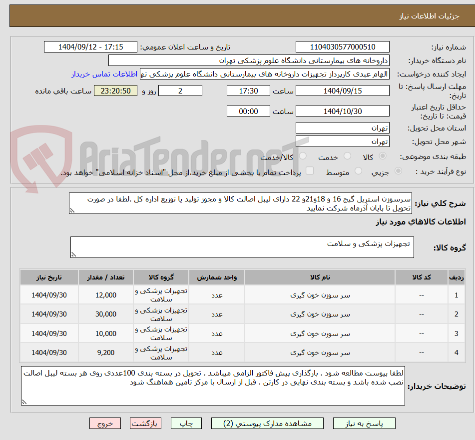Image resolution: width=475 pixels, height=440 pixels.
Task: Select the 'جزیی' purchase type radio
Action: [398, 171]
